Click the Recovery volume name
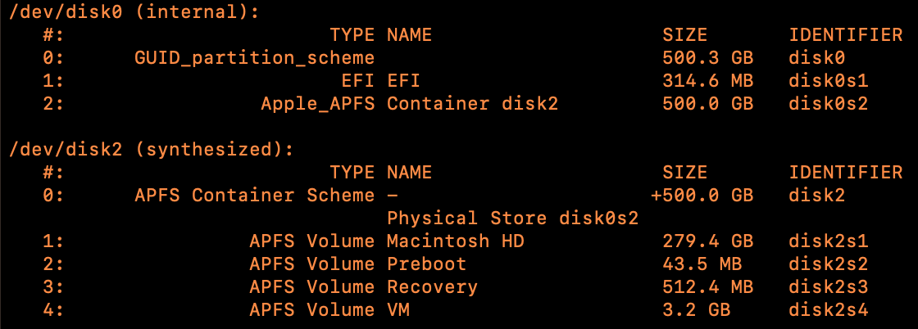 point(432,287)
